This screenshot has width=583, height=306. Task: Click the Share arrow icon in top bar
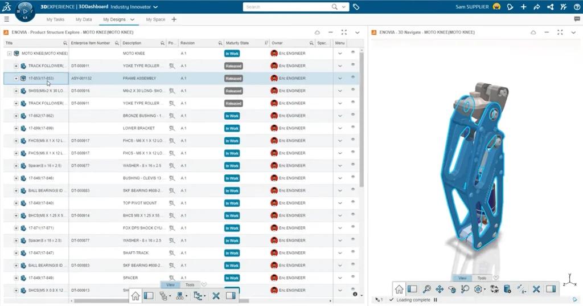536,7
